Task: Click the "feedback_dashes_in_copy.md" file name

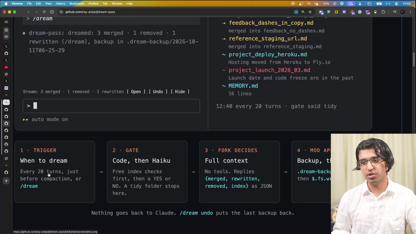Action: click(x=271, y=23)
